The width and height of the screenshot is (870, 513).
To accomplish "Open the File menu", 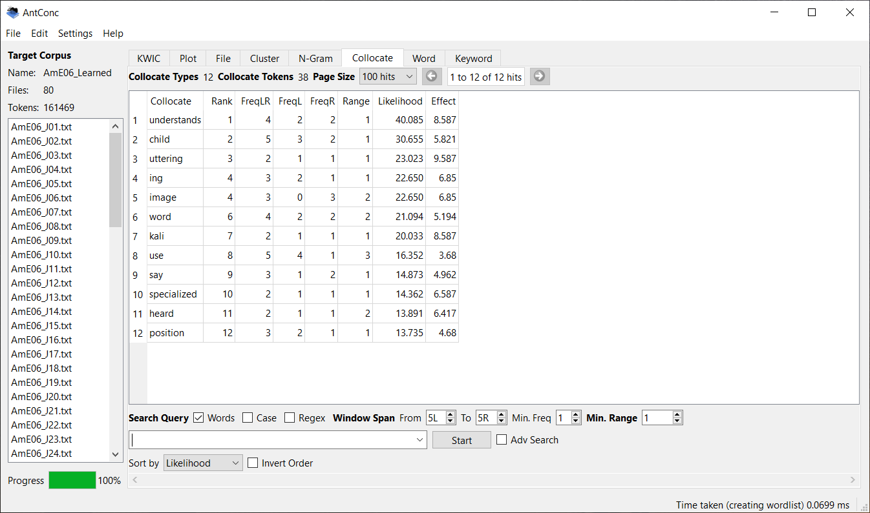I will point(13,34).
